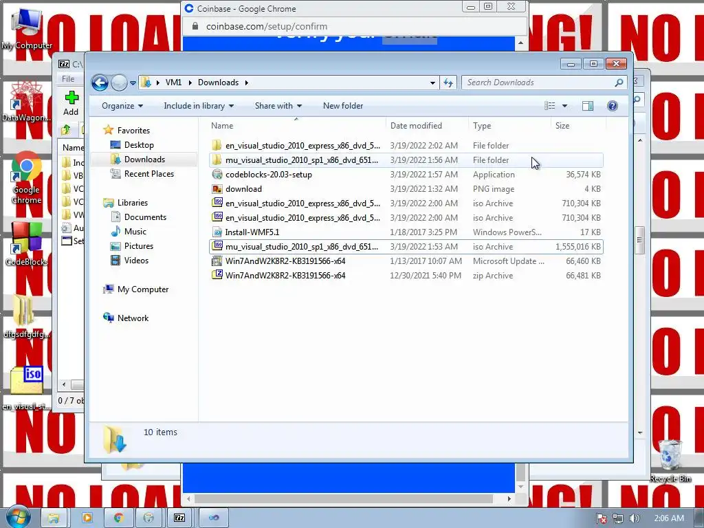Image resolution: width=704 pixels, height=528 pixels.
Task: Click the Explorer Forward arrow button
Action: (119, 82)
